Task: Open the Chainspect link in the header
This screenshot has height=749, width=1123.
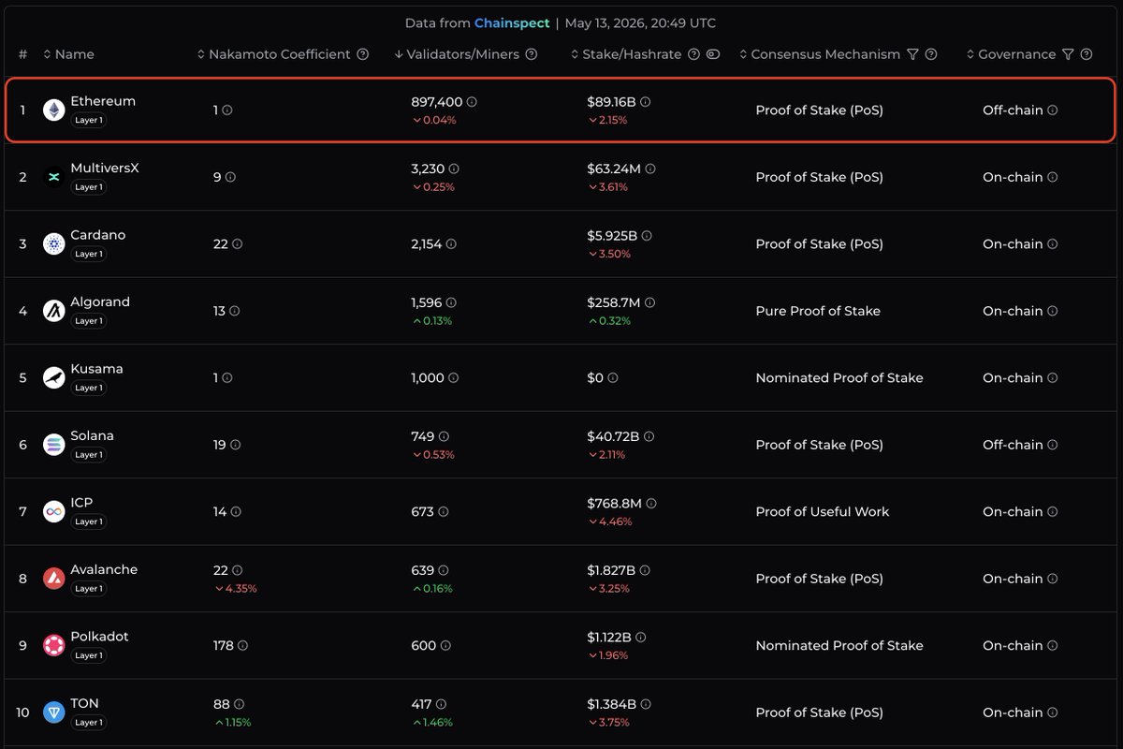Action: (511, 23)
